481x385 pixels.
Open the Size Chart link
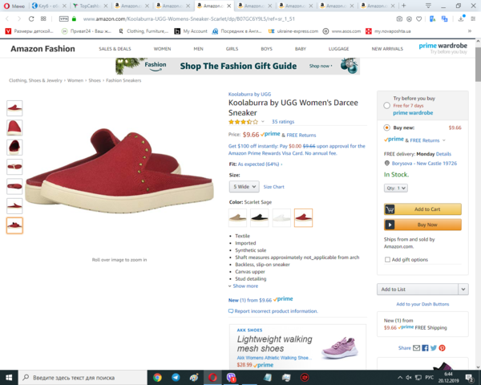pyautogui.click(x=273, y=187)
